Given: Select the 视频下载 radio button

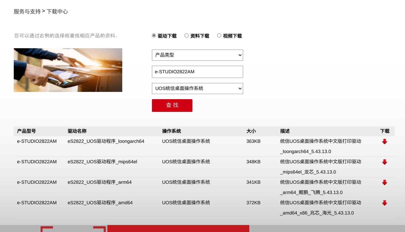Looking at the screenshot, I should coord(219,36).
